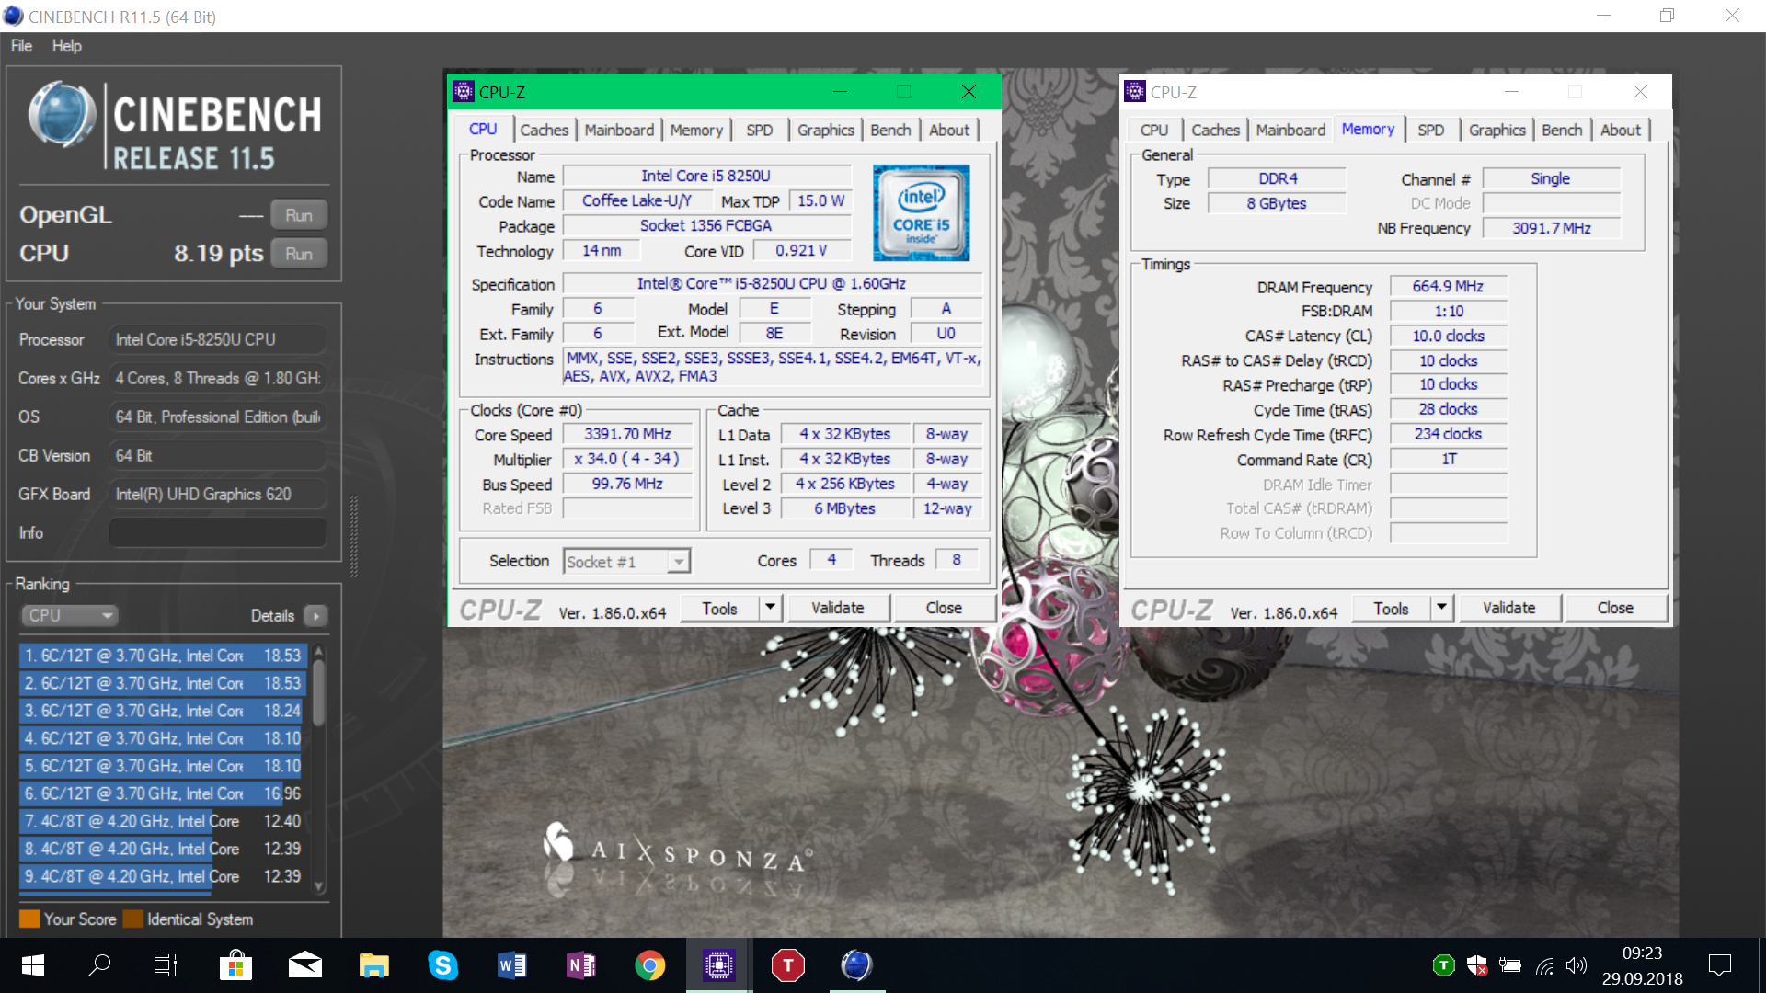Open the File menu in Cinebench

click(x=21, y=46)
